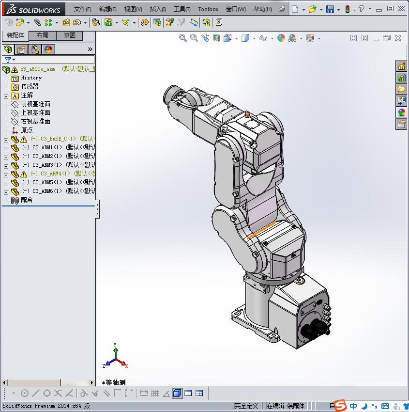The width and height of the screenshot is (409, 412).
Task: Open the Display Style dropdown arrow
Action: (x=254, y=38)
